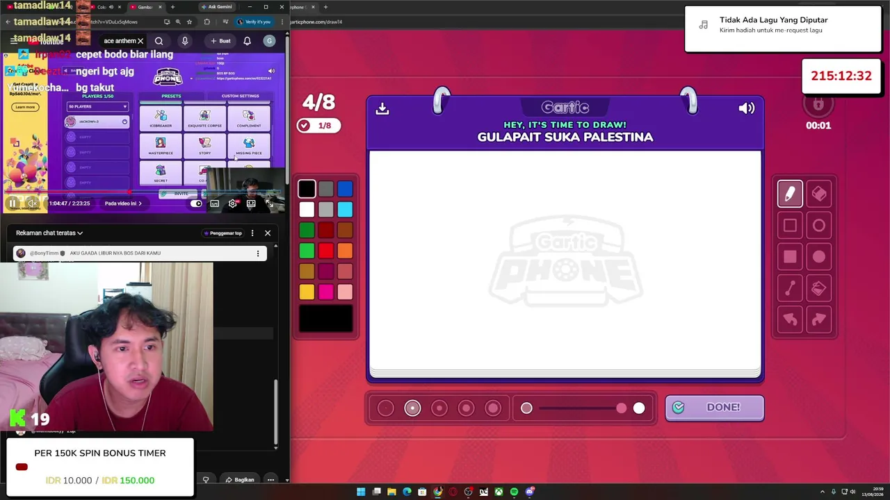Image resolution: width=890 pixels, height=500 pixels.
Task: Close the live chat replay panel
Action: point(268,233)
